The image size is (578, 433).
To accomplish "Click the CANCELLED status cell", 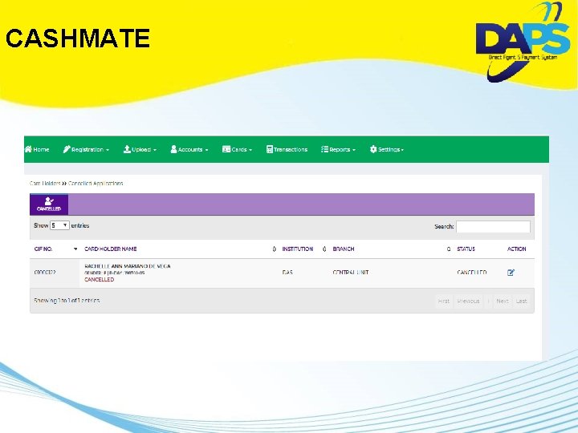I will 472,273.
